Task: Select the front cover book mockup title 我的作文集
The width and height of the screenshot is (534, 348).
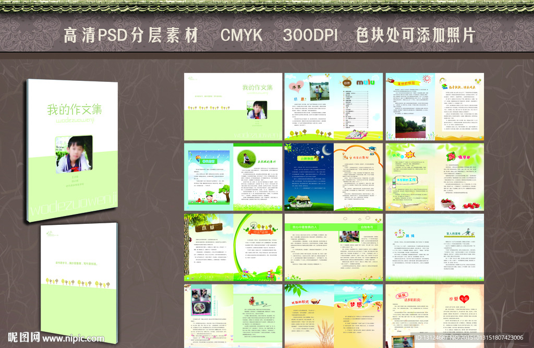Action: coord(75,110)
